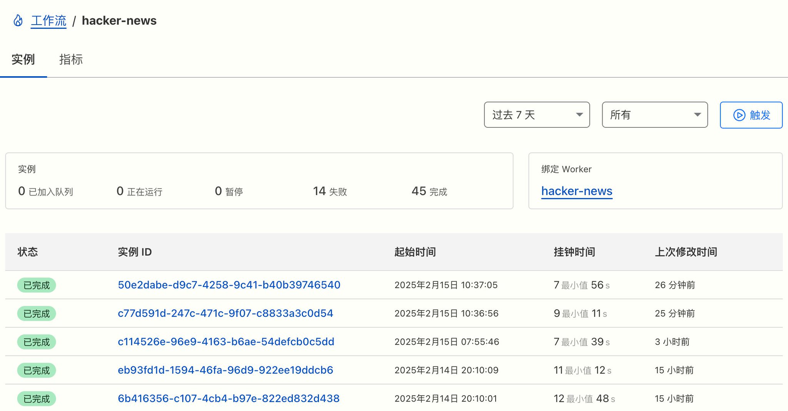Expand the 过去 7 天 time range dropdown
The image size is (788, 411).
tap(536, 115)
